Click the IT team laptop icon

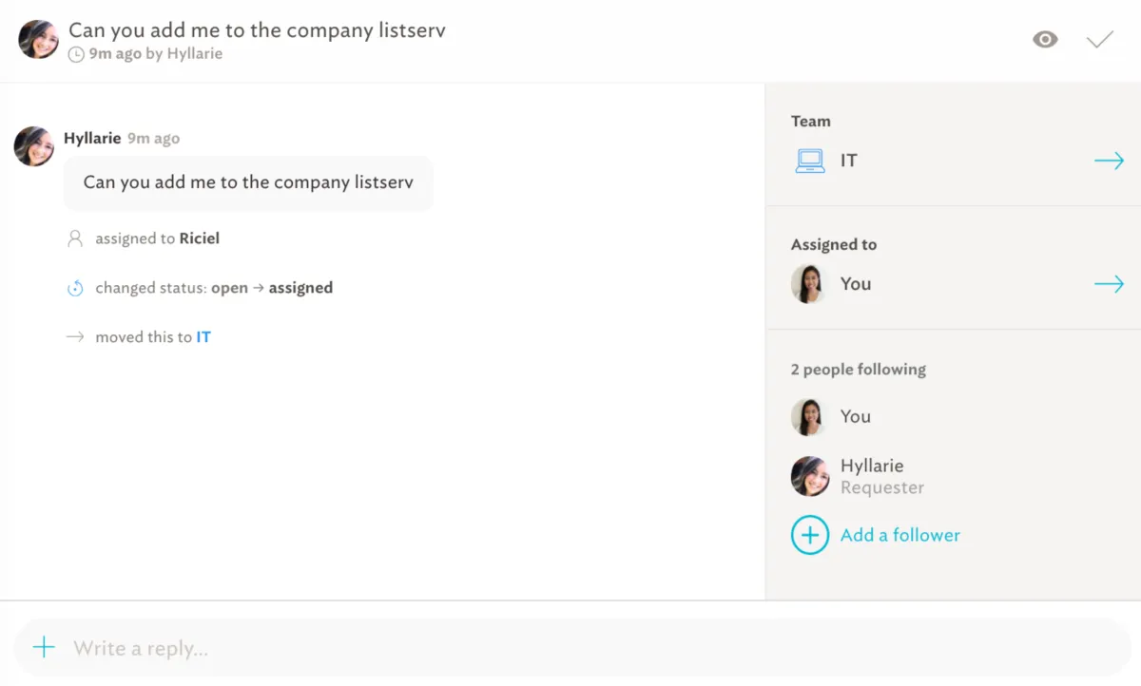pos(810,161)
